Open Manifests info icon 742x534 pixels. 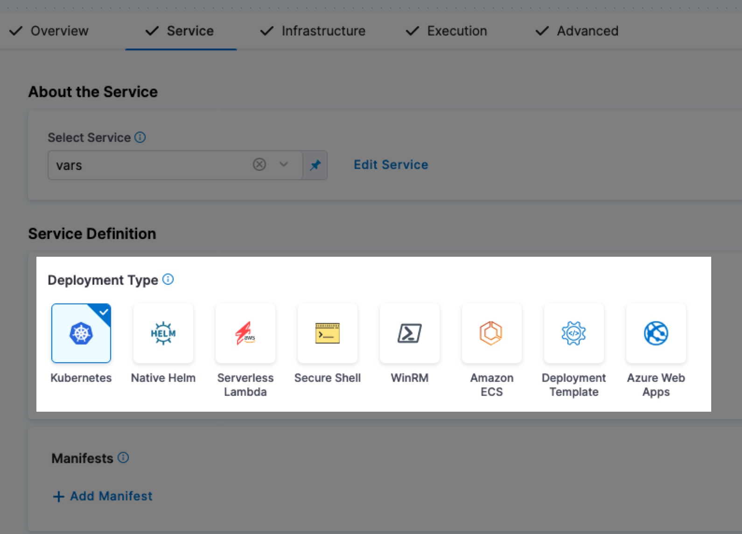click(x=123, y=458)
